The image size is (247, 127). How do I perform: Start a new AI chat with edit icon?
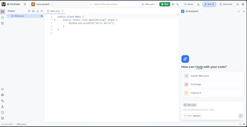(x=239, y=11)
